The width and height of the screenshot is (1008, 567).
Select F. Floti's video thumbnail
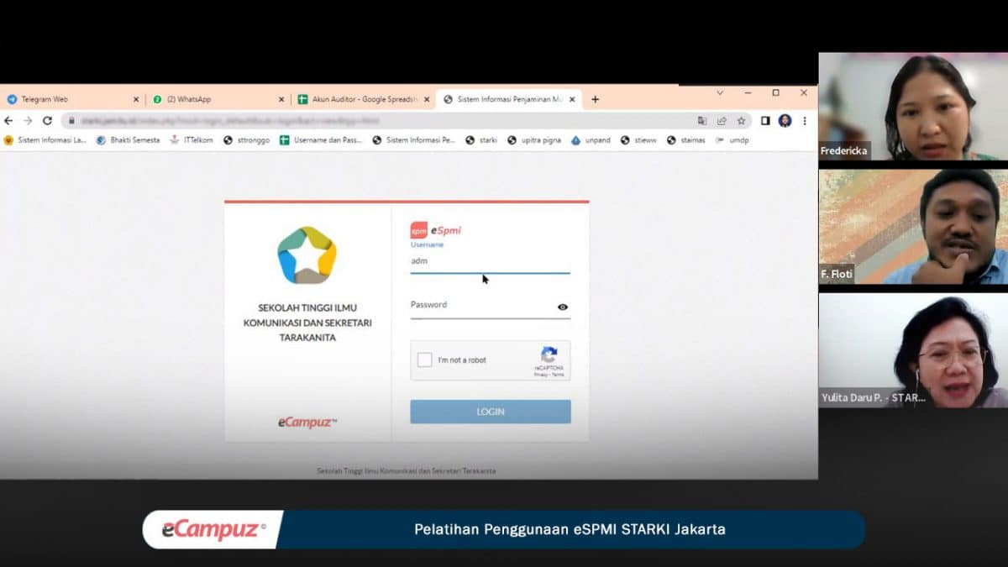pyautogui.click(x=913, y=227)
